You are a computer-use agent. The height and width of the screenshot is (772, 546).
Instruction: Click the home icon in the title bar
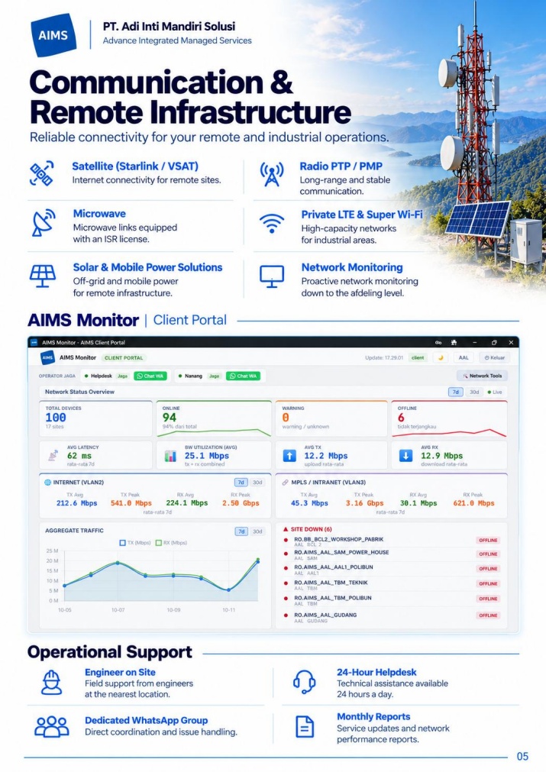click(454, 342)
